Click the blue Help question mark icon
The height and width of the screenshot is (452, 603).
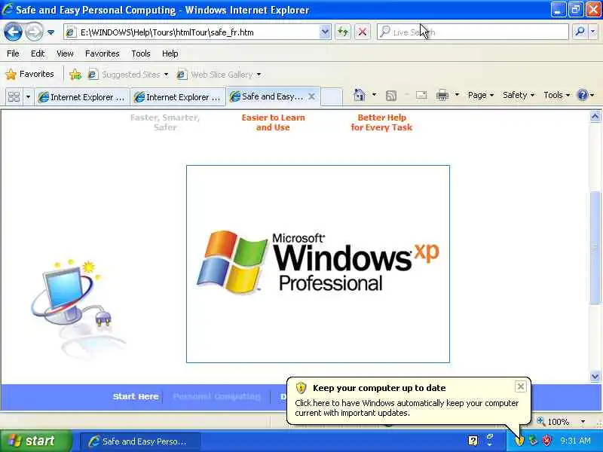[x=583, y=95]
